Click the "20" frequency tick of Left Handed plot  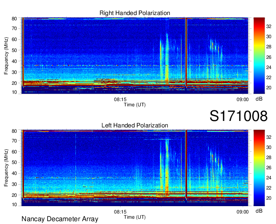pos(14,195)
